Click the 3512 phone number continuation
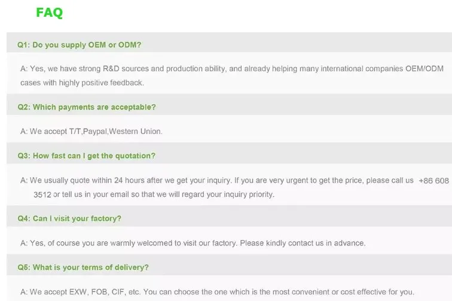This screenshot has height=301, width=452. [x=42, y=194]
